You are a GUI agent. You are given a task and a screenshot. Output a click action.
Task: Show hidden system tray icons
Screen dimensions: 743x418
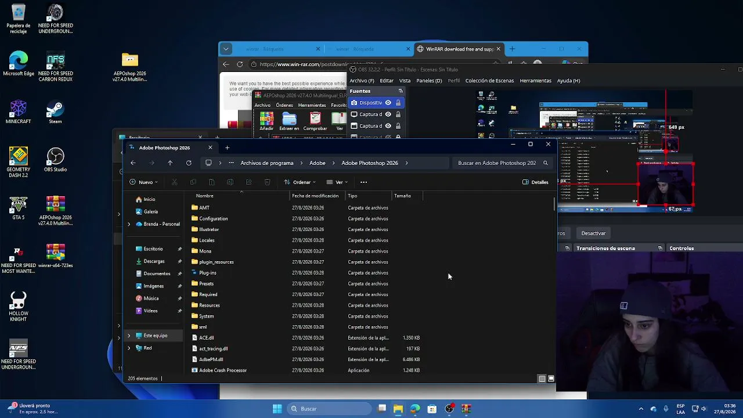pyautogui.click(x=641, y=409)
